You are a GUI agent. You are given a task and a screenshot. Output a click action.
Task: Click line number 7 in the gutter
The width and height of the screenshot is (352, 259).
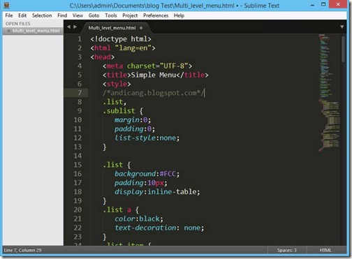click(80, 93)
